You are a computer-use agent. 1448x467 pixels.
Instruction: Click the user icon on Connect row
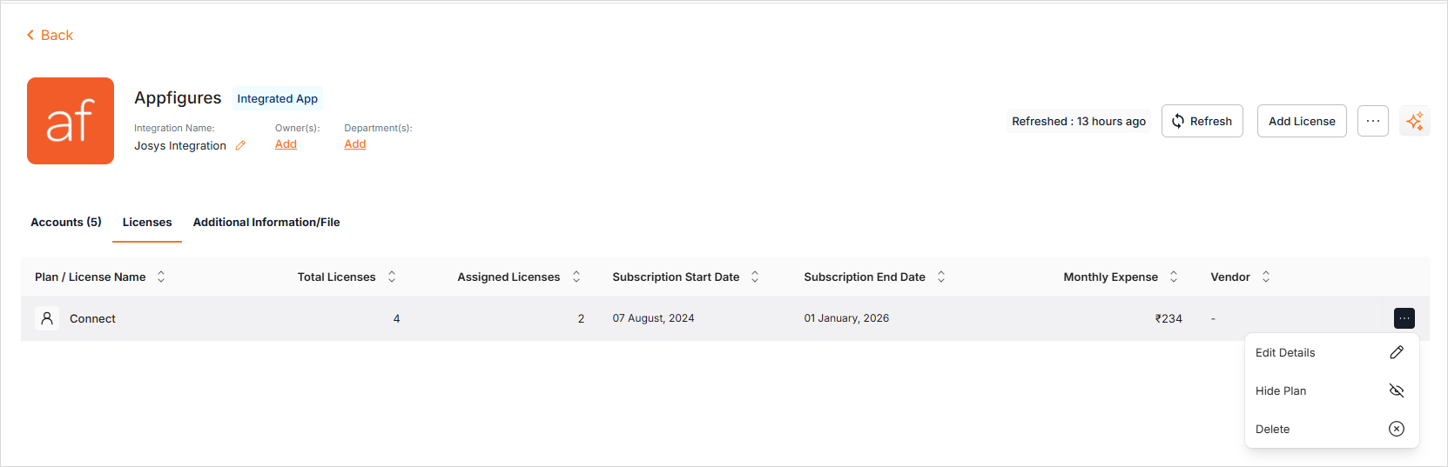[x=47, y=318]
